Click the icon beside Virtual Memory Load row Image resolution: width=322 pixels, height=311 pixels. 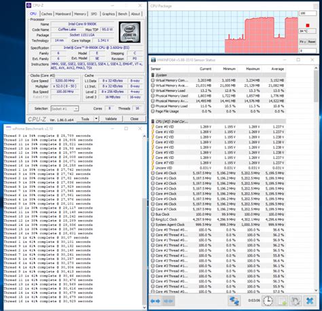153,90
